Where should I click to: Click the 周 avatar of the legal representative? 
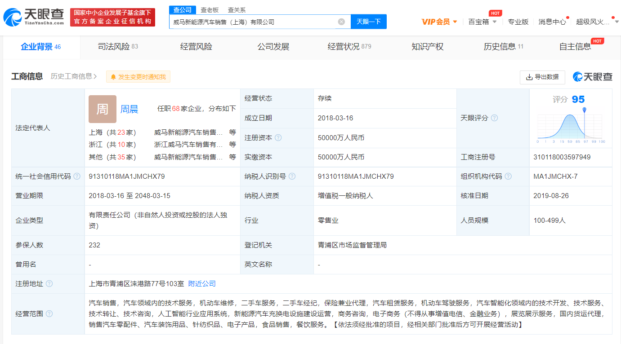pos(103,109)
